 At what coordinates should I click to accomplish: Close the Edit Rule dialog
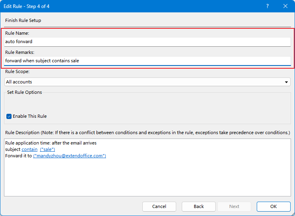pos(285,6)
